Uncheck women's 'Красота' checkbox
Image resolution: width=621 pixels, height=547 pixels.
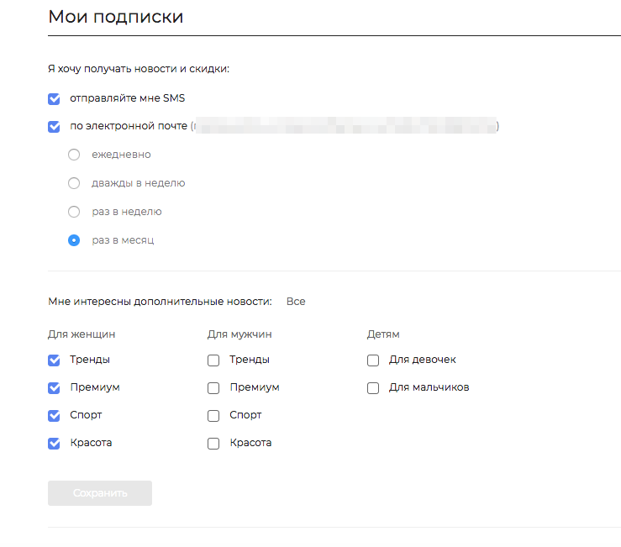click(x=54, y=443)
